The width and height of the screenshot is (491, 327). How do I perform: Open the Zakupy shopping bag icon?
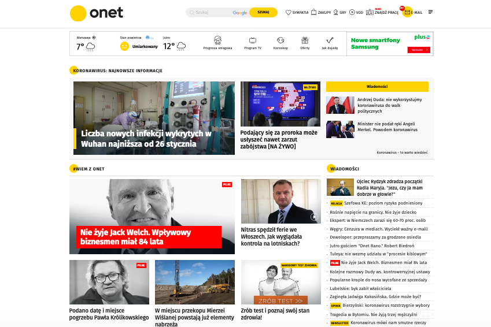pos(314,12)
